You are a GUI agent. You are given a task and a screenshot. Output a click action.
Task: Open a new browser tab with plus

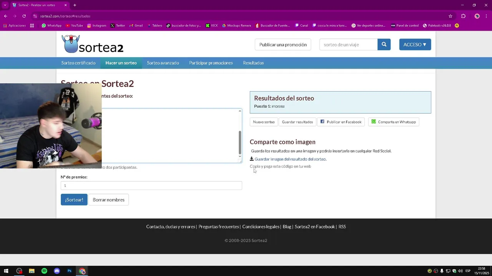(75, 5)
